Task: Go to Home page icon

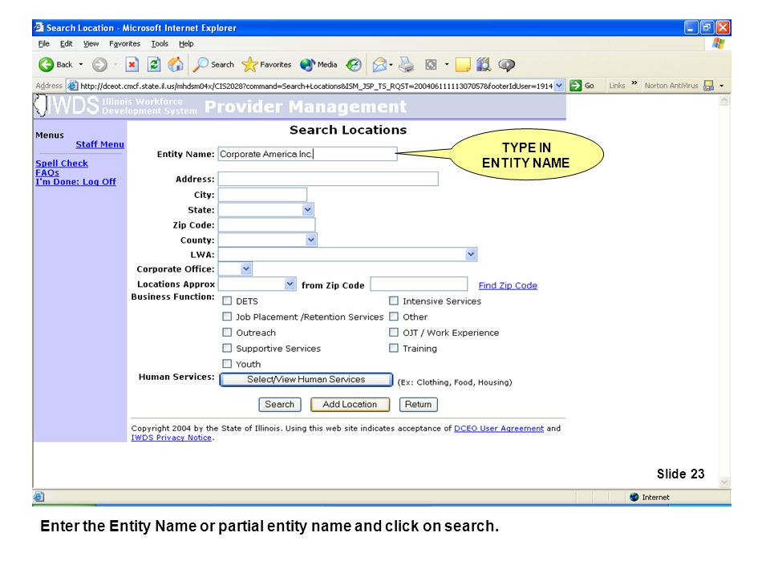Action: [176, 64]
